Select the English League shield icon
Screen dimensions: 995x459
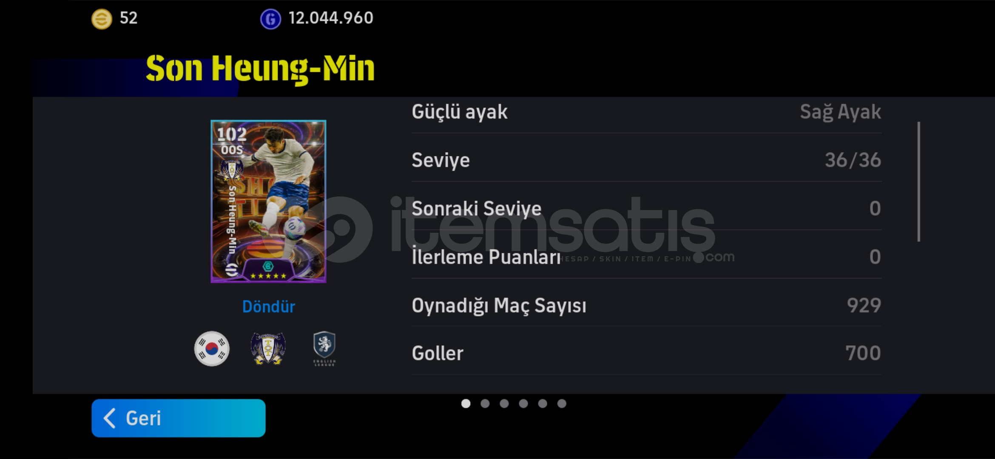coord(324,348)
